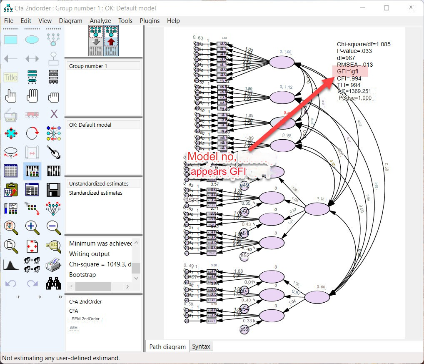Image resolution: width=424 pixels, height=364 pixels.
Task: Click the zoom in magnifier icon
Action: click(x=32, y=226)
